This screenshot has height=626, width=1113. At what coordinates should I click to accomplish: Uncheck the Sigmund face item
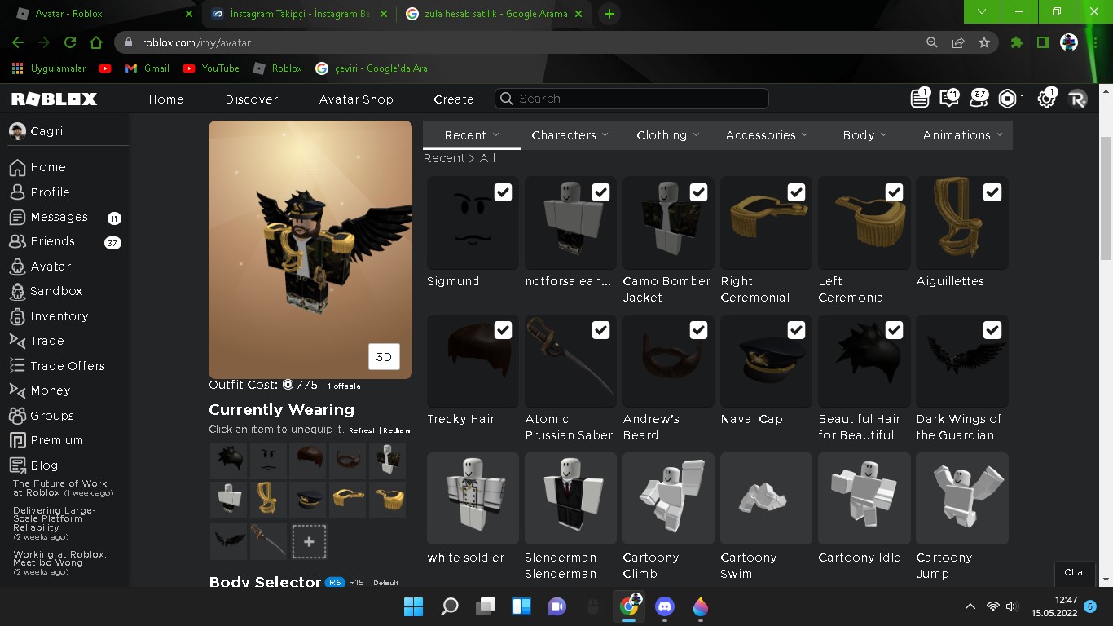point(503,192)
